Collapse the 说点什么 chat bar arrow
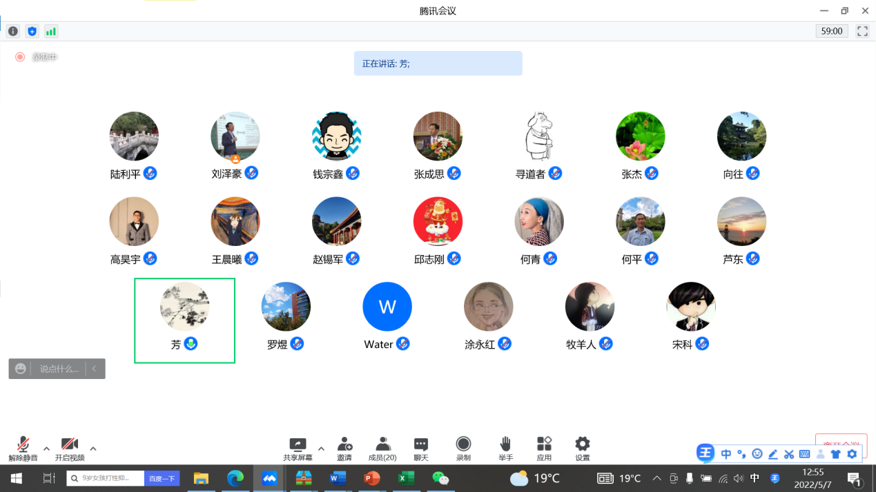Screen dimensions: 876x492 click(x=95, y=369)
